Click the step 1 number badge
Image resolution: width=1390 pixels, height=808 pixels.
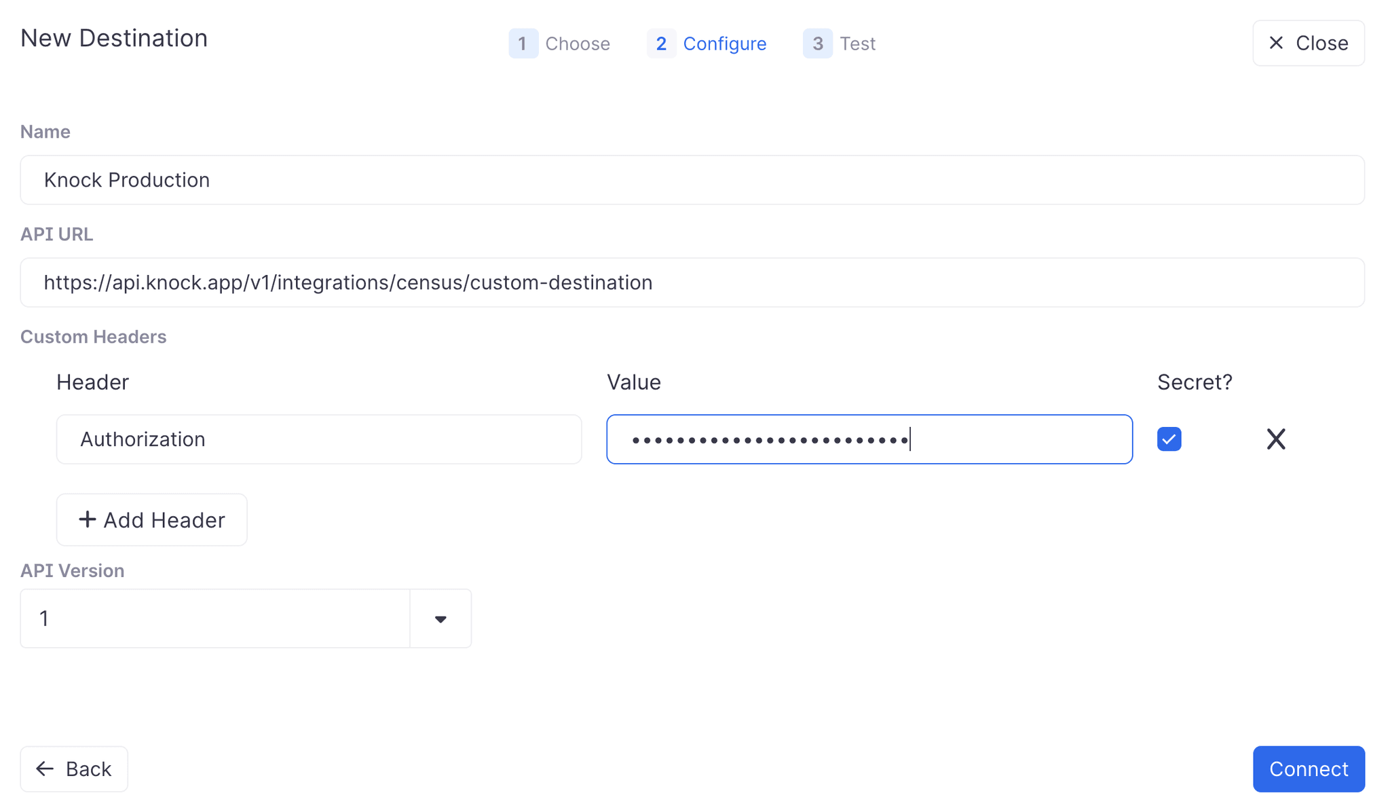click(523, 43)
